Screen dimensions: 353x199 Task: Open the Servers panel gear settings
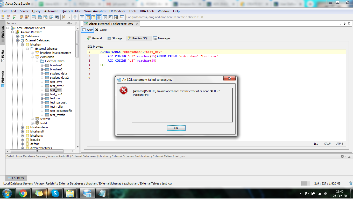click(69, 23)
